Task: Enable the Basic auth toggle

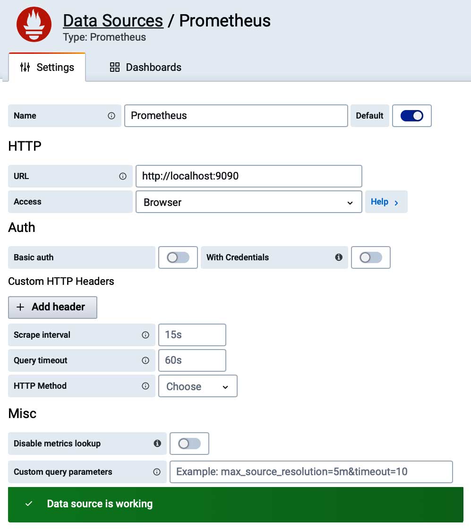Action: 178,257
